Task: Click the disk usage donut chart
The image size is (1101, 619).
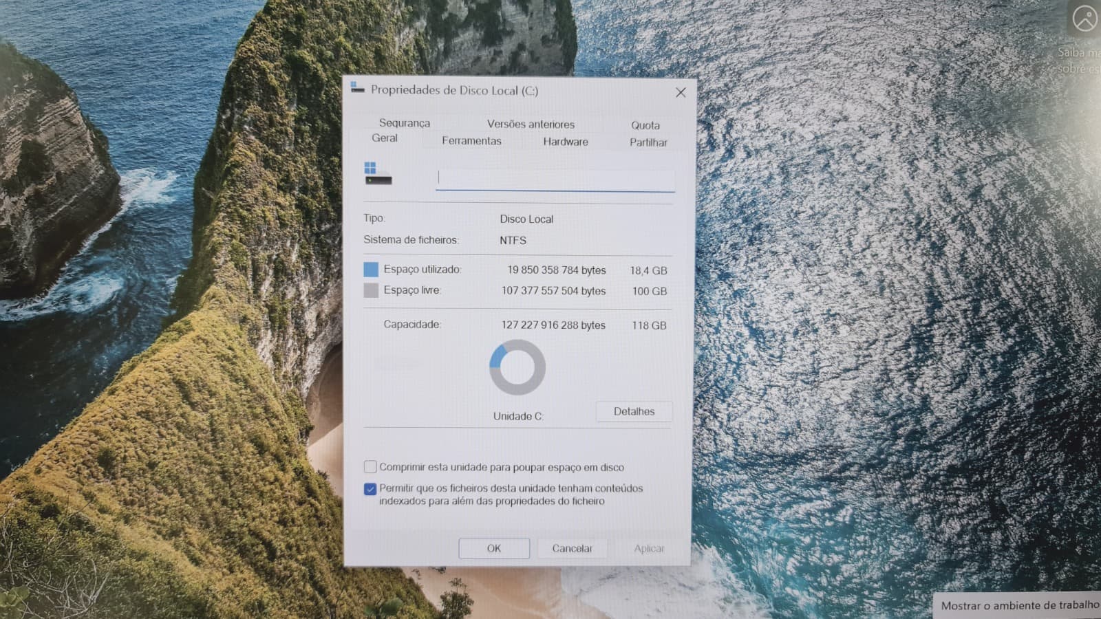Action: (x=517, y=367)
